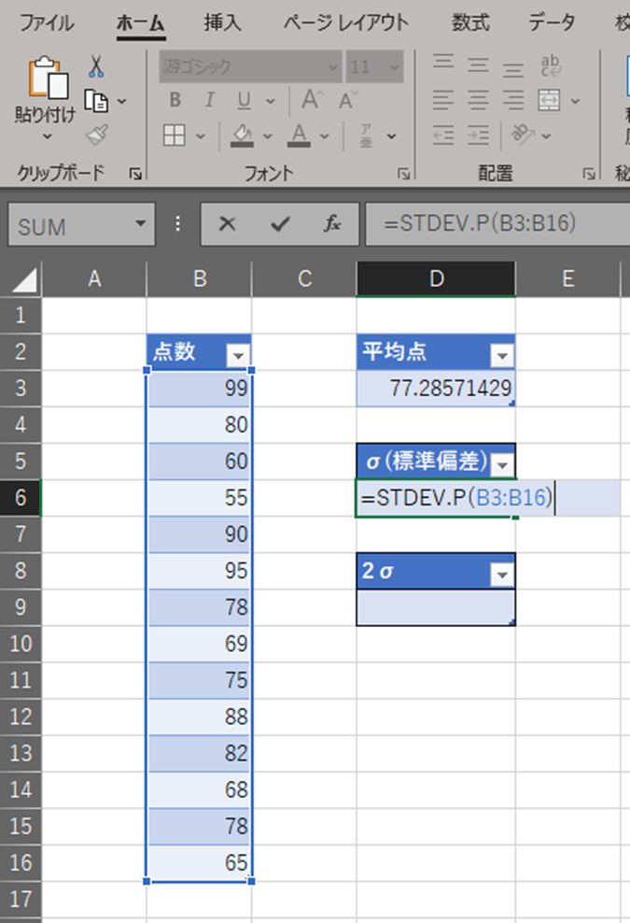Switch to the 数式 ribbon tab

[x=470, y=22]
